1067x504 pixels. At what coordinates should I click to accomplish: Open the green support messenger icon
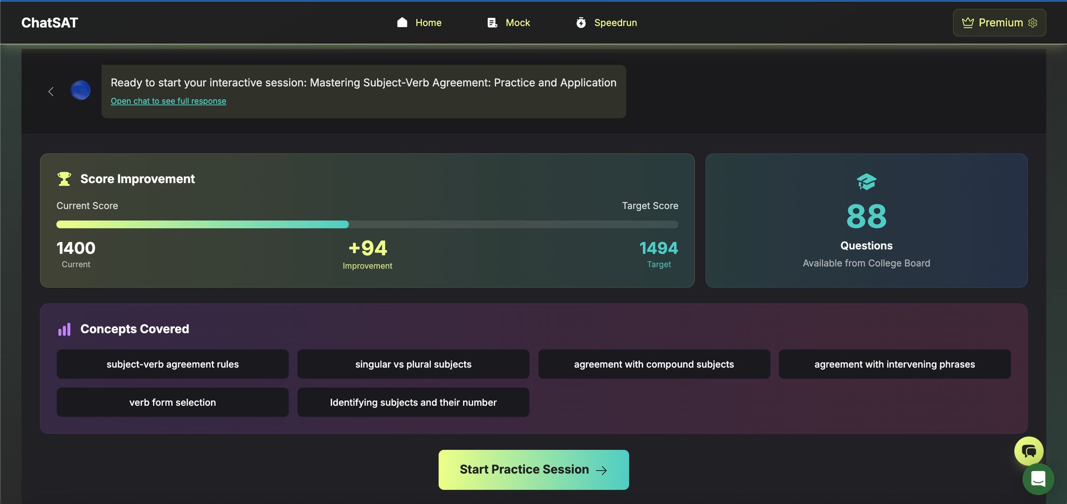click(1038, 479)
